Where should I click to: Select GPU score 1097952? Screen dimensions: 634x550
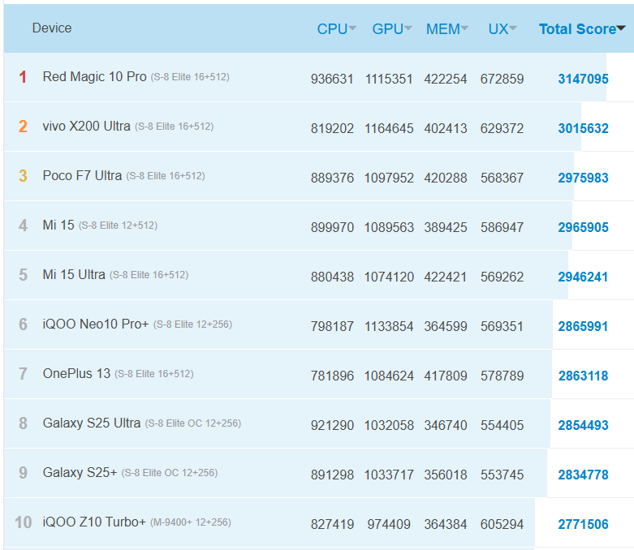point(389,178)
